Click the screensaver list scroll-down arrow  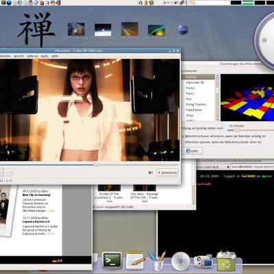[x=217, y=119]
